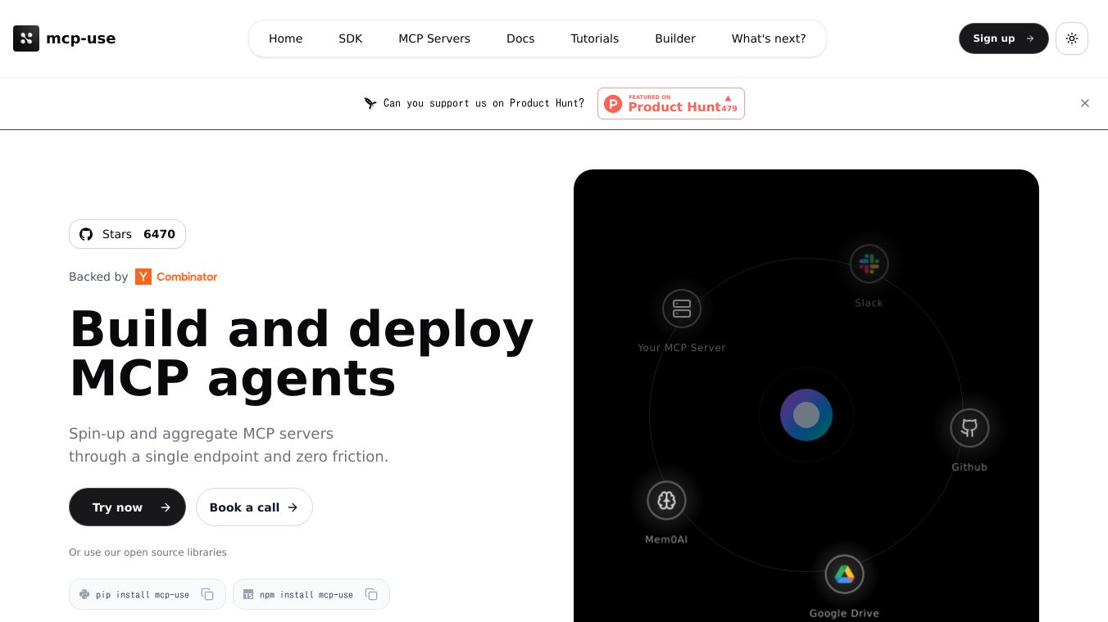Copy the pip install mcp-use command
The width and height of the screenshot is (1108, 622).
[x=207, y=594]
